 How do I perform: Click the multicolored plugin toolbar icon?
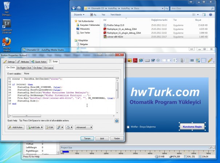[x=198, y=61]
